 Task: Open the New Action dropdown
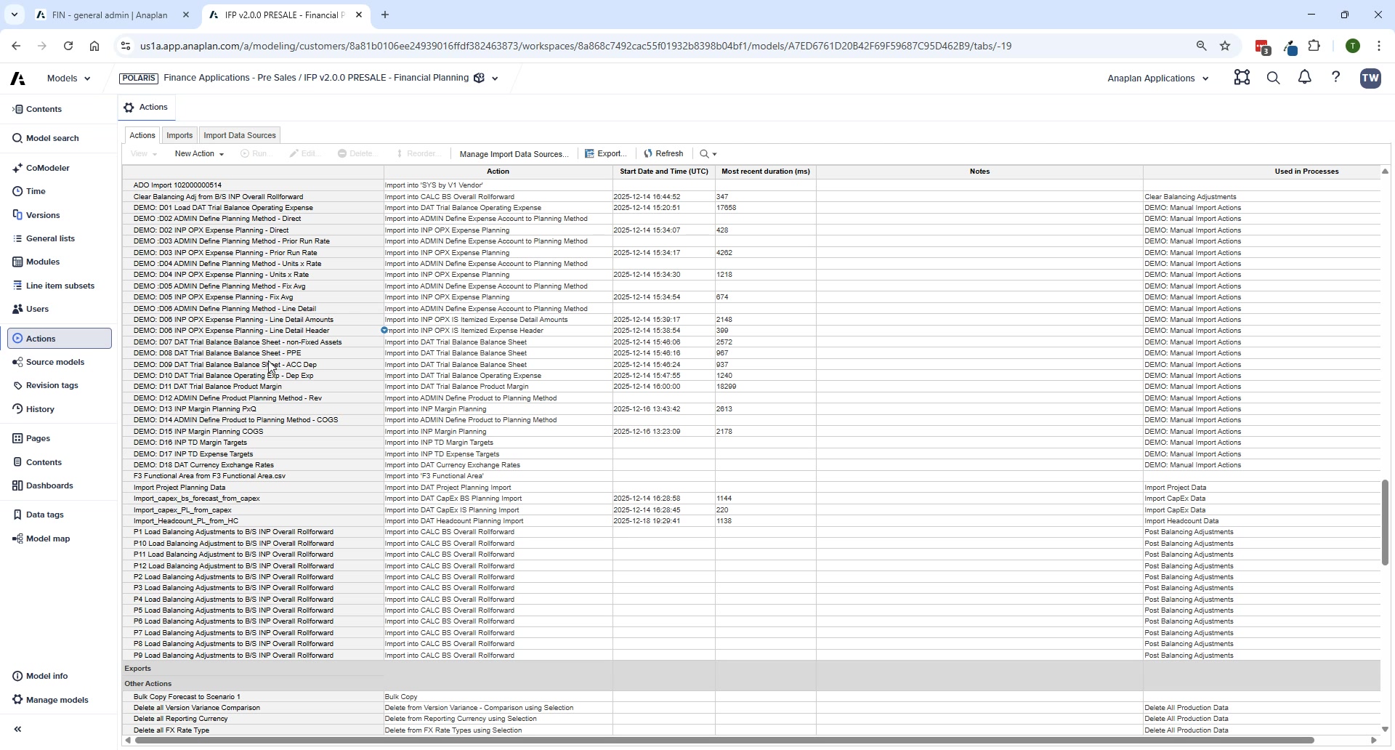pyautogui.click(x=198, y=153)
